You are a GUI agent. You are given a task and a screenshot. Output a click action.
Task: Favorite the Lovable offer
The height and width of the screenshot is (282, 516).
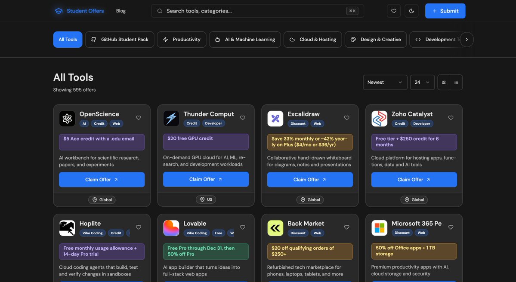[243, 227]
